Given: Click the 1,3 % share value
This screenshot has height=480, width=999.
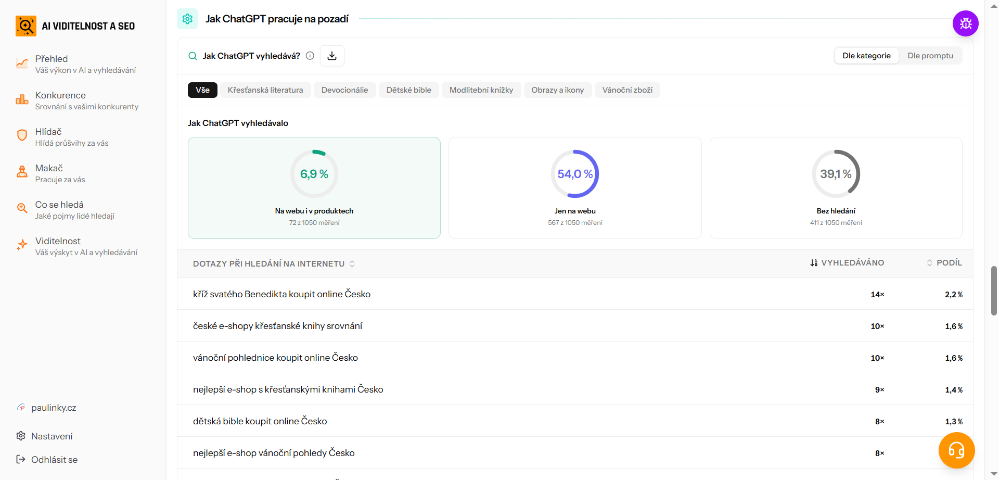Looking at the screenshot, I should point(954,422).
